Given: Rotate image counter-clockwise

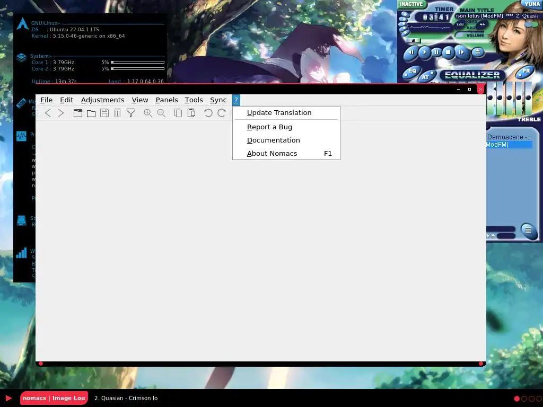Looking at the screenshot, I should tap(208, 113).
